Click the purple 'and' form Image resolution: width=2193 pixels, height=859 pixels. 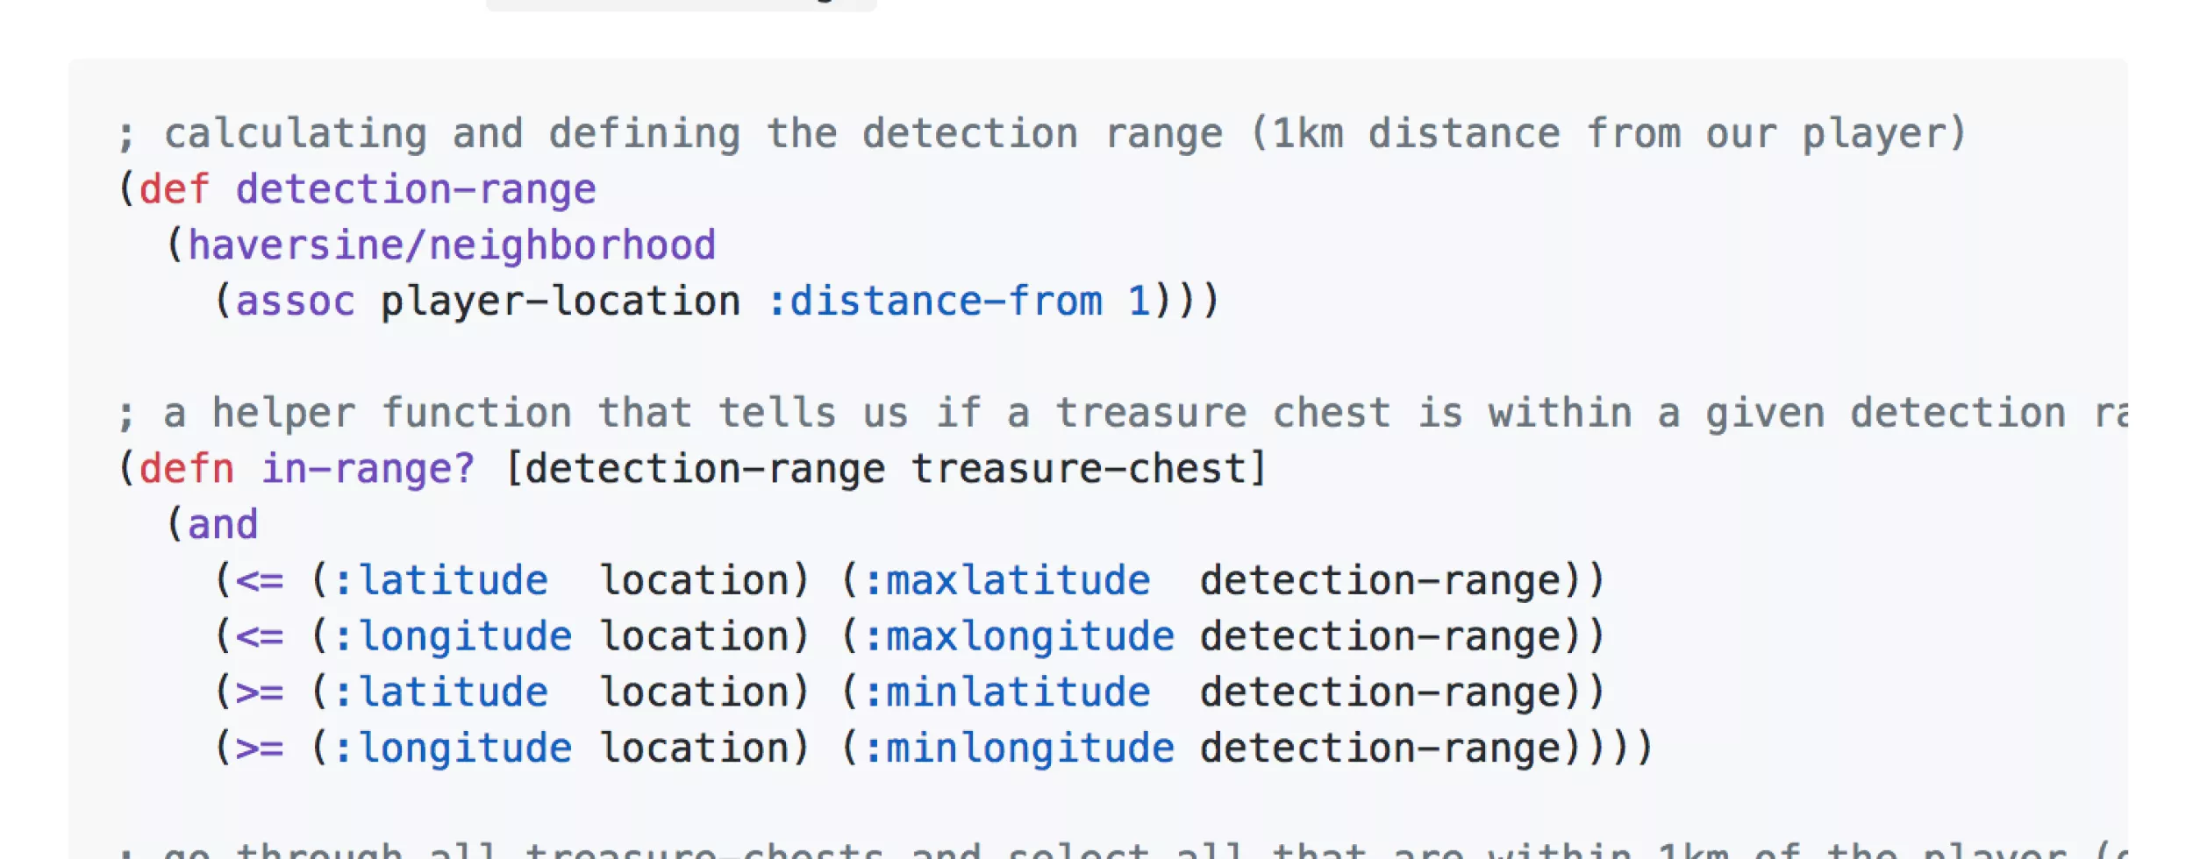[x=223, y=525]
